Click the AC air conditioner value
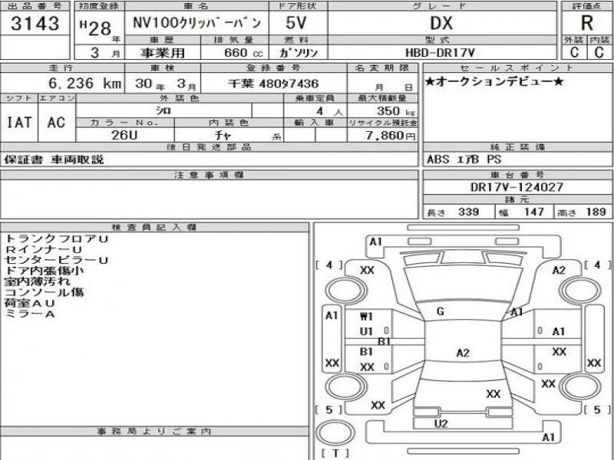 point(56,123)
